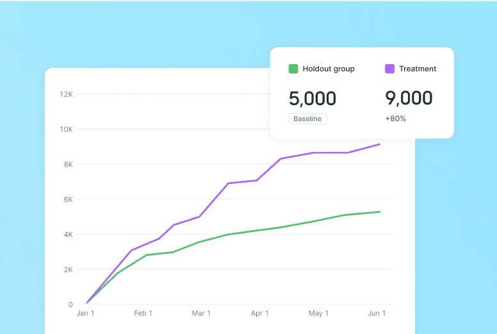Click the 8K y-axis label
Image resolution: width=497 pixels, height=334 pixels.
(68, 164)
